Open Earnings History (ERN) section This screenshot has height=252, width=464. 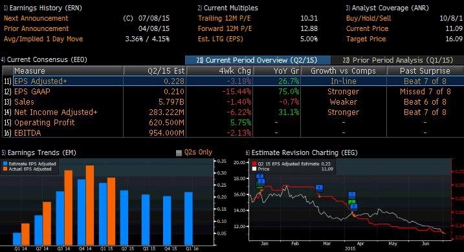43,8
